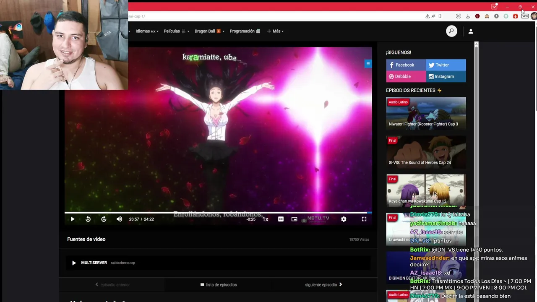Follow on Facebook button

(406, 65)
